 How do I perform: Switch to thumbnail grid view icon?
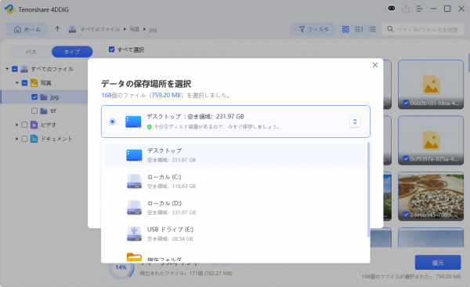pos(345,29)
